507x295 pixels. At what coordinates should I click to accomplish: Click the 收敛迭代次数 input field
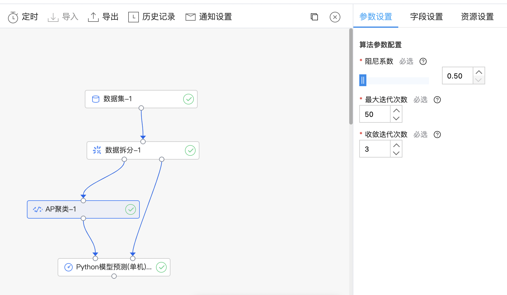click(375, 149)
